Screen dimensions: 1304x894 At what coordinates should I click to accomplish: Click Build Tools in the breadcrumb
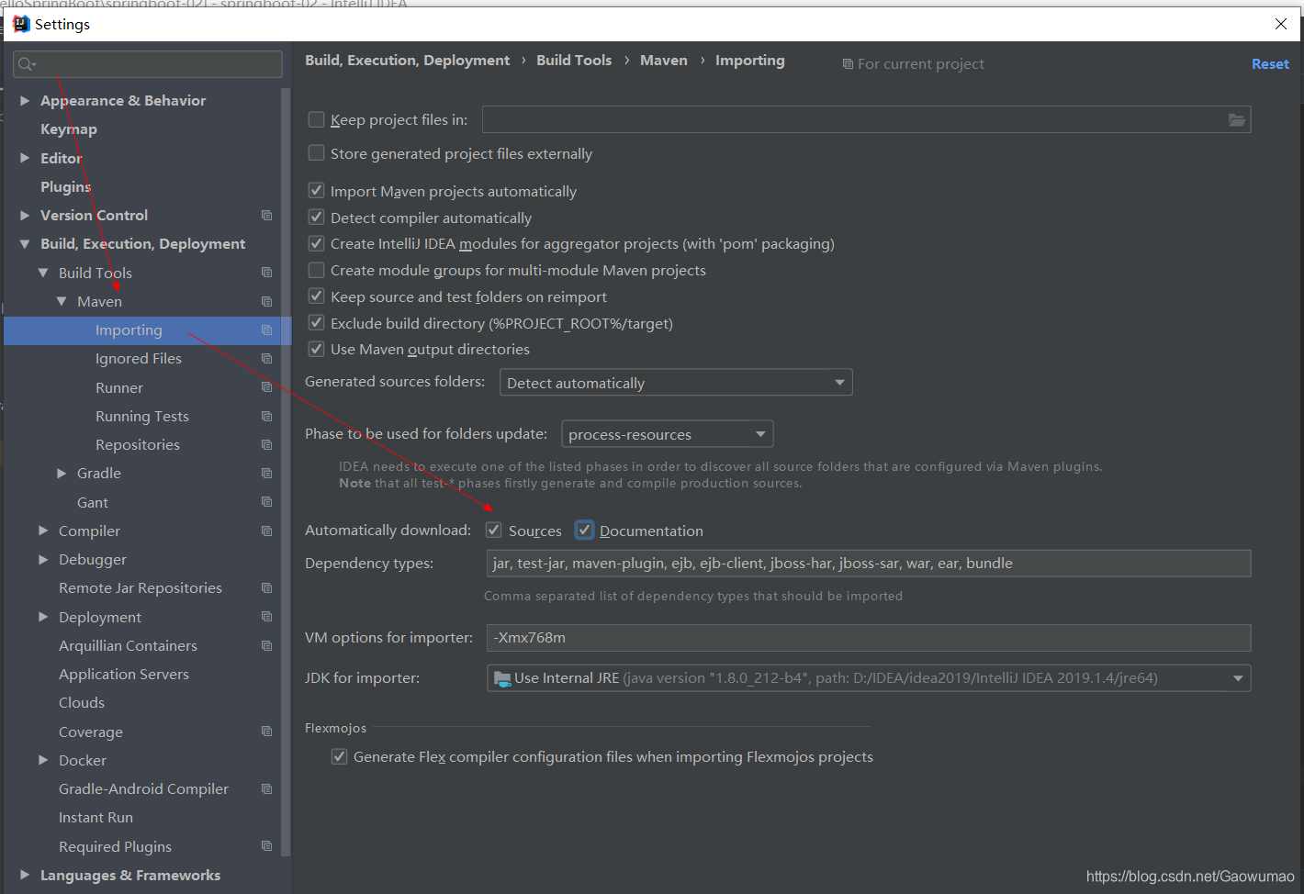click(x=574, y=61)
